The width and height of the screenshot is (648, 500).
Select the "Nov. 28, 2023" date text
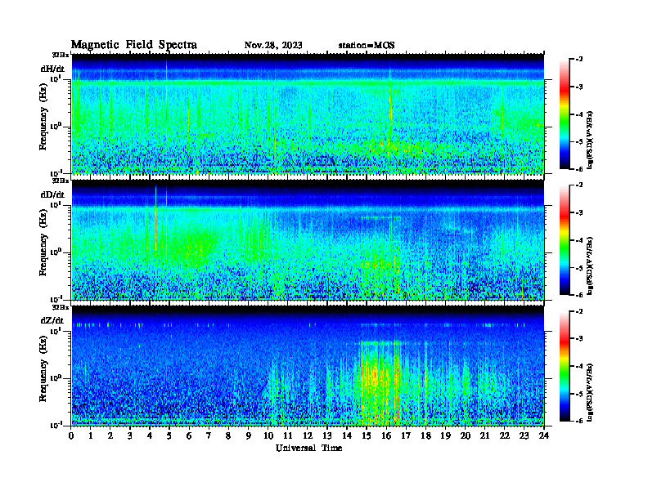tap(273, 46)
